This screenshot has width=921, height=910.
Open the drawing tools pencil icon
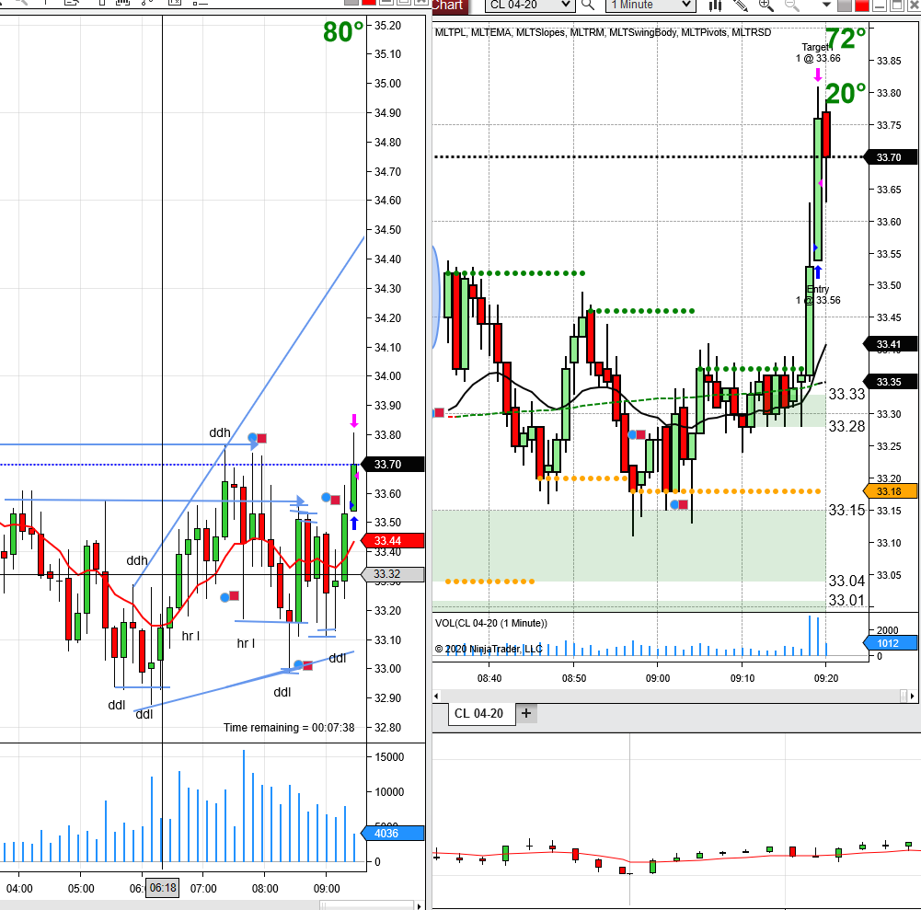pyautogui.click(x=741, y=6)
